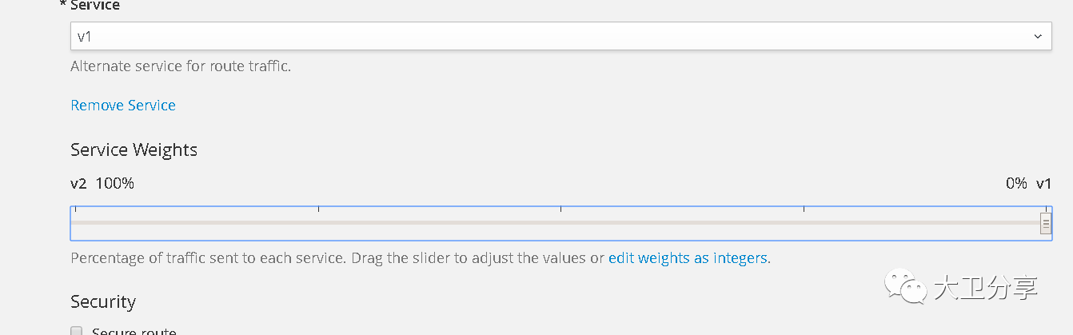
Task: Click the slider track at three-quarter tick
Action: 804,222
